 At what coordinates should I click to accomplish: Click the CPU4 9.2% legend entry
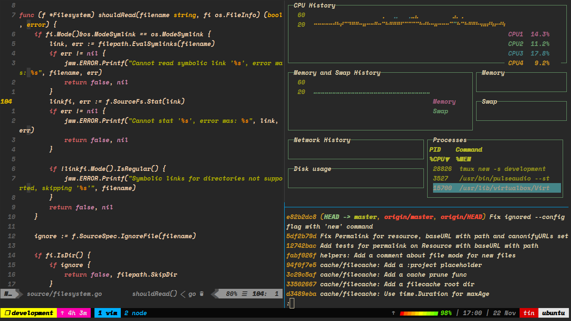point(529,63)
